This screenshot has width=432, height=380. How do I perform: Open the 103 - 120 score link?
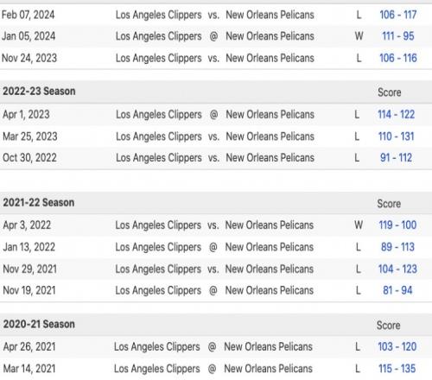397,346
